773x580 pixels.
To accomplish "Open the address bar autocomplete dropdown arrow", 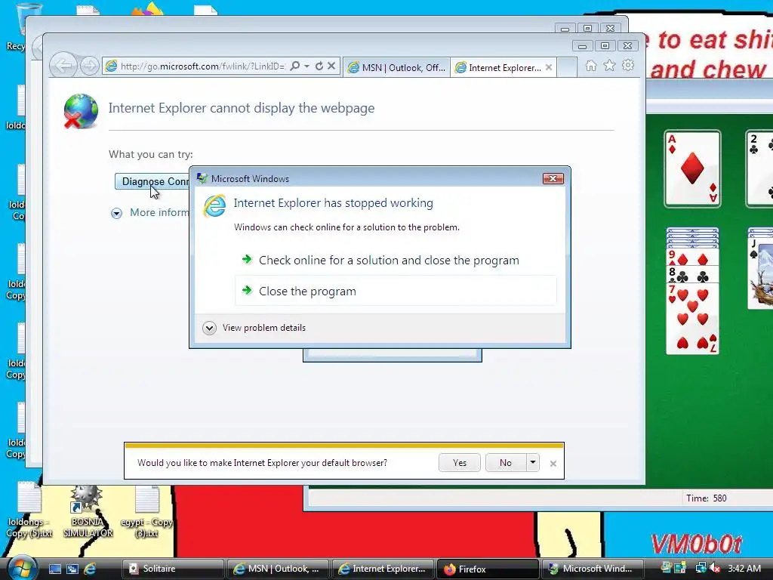I will click(x=306, y=66).
